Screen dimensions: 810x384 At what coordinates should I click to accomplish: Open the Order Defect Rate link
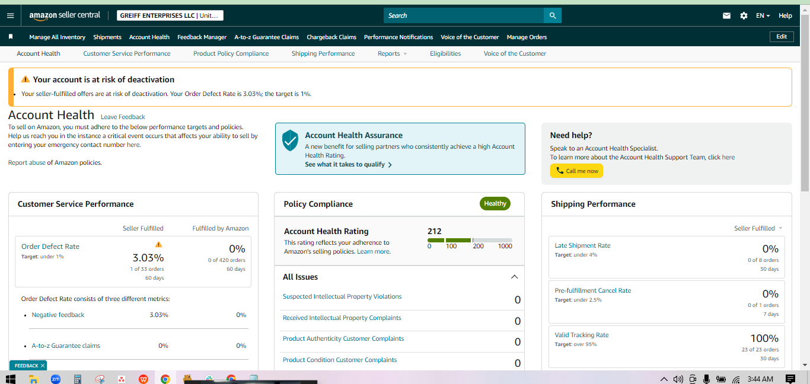[x=50, y=247]
